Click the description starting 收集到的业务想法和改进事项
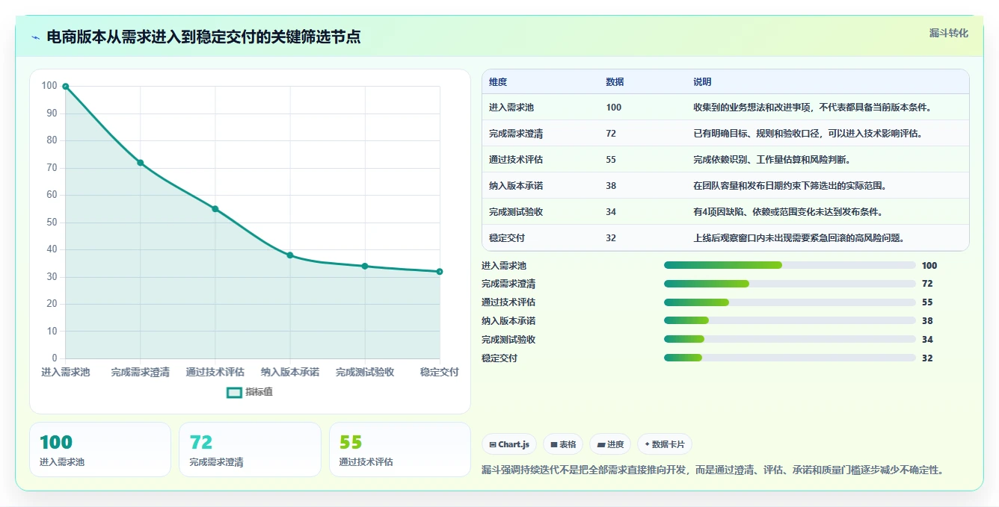Image resolution: width=999 pixels, height=507 pixels. point(812,108)
